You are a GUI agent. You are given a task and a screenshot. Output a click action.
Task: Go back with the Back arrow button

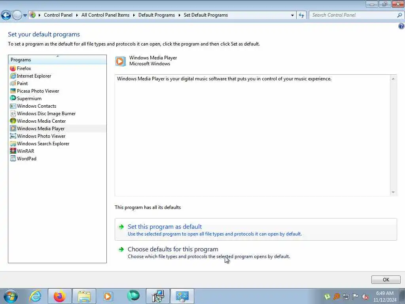pos(6,15)
